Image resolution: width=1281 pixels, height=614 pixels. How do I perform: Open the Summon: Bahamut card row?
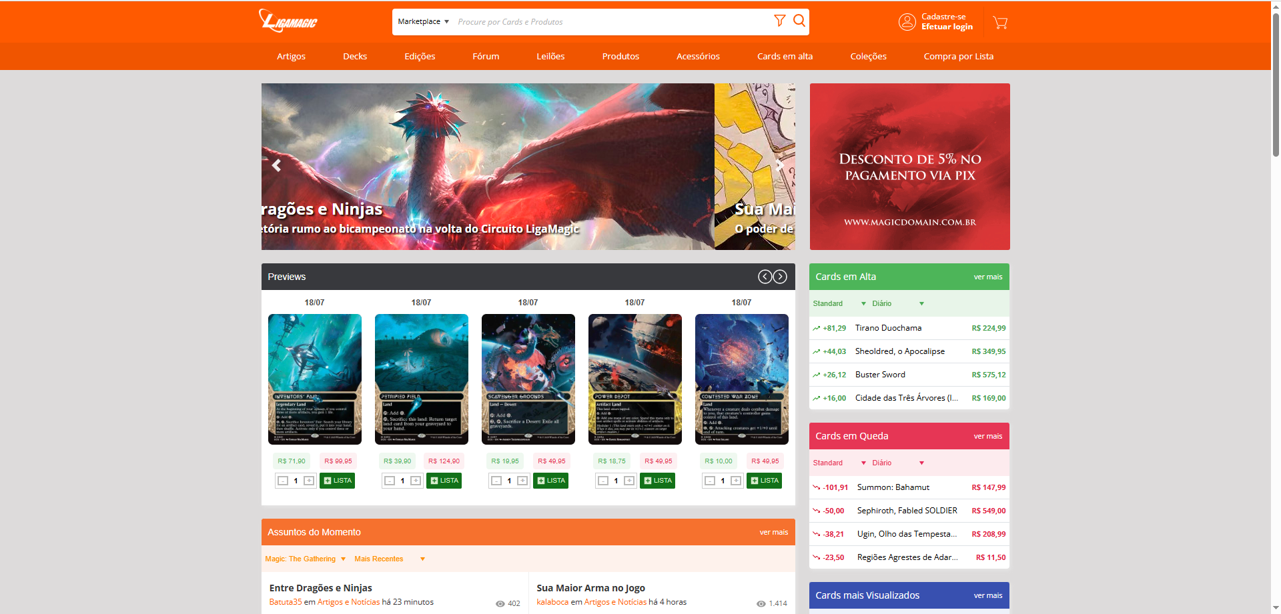(909, 487)
